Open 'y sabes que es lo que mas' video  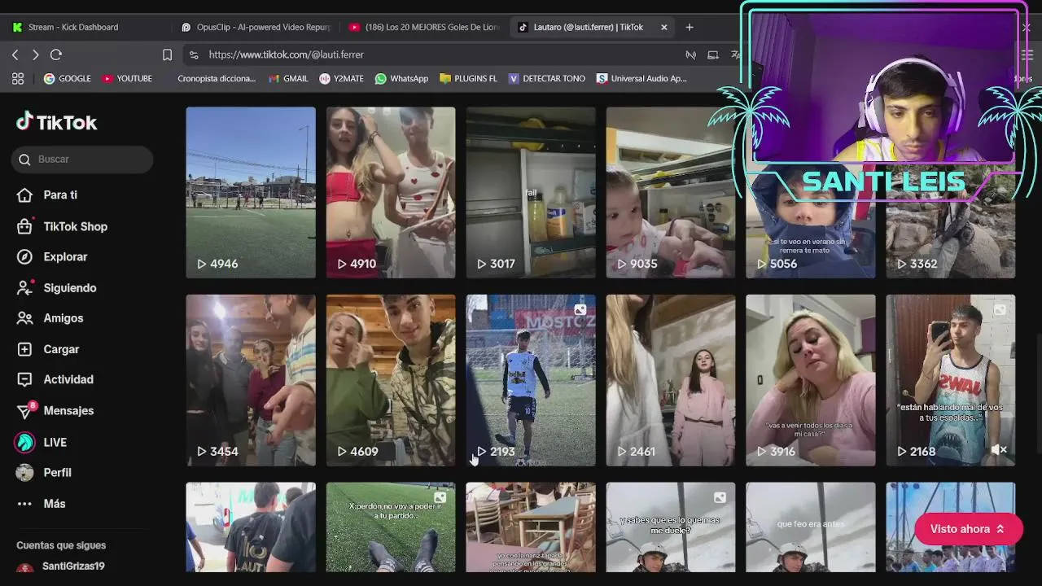tap(671, 527)
